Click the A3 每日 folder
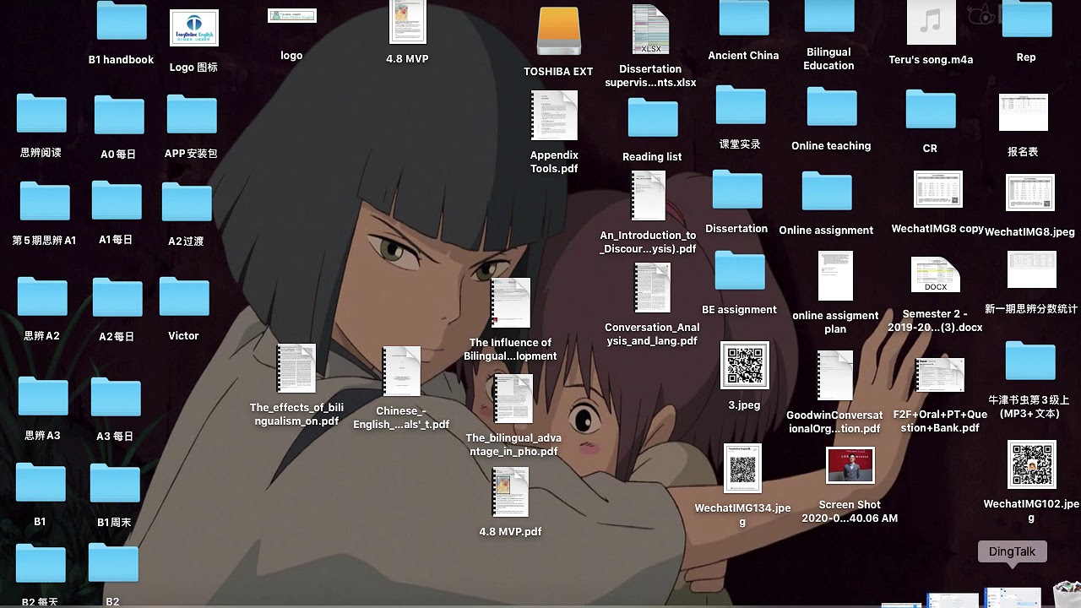 pyautogui.click(x=116, y=398)
